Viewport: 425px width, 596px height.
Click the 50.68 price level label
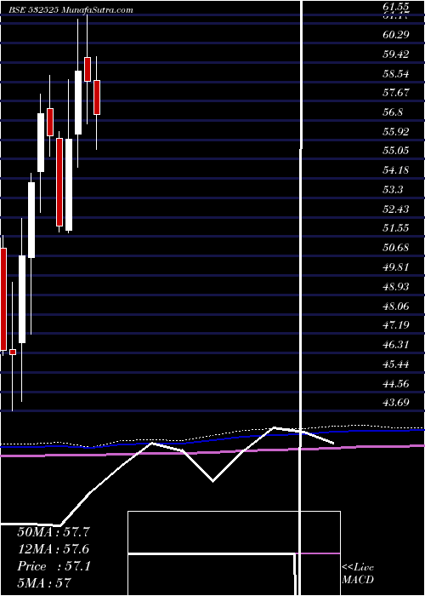click(x=396, y=248)
